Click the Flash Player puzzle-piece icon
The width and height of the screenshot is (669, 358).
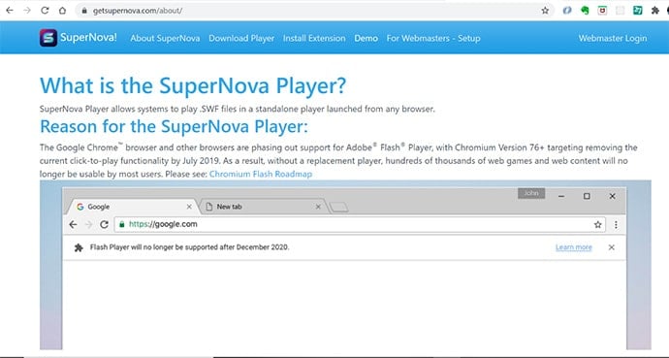pyautogui.click(x=79, y=247)
